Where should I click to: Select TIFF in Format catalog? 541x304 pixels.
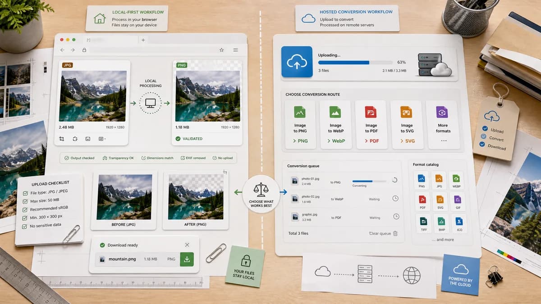(x=424, y=223)
